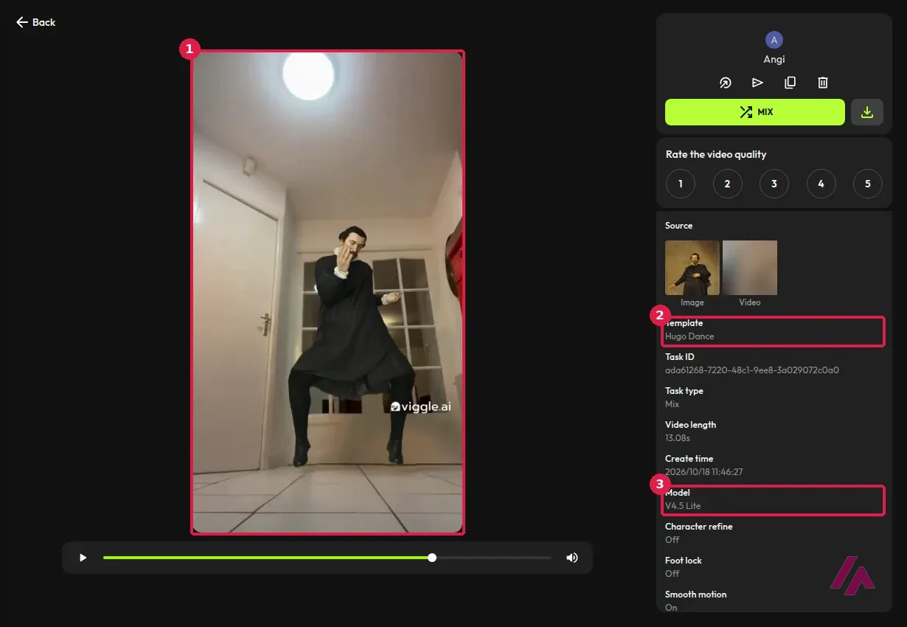Rate the video quality 2
Screen dimensions: 907x627
(x=727, y=184)
